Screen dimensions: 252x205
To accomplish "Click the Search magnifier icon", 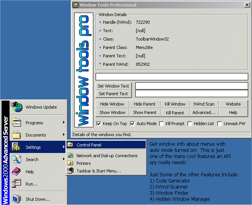I will tap(17, 159).
